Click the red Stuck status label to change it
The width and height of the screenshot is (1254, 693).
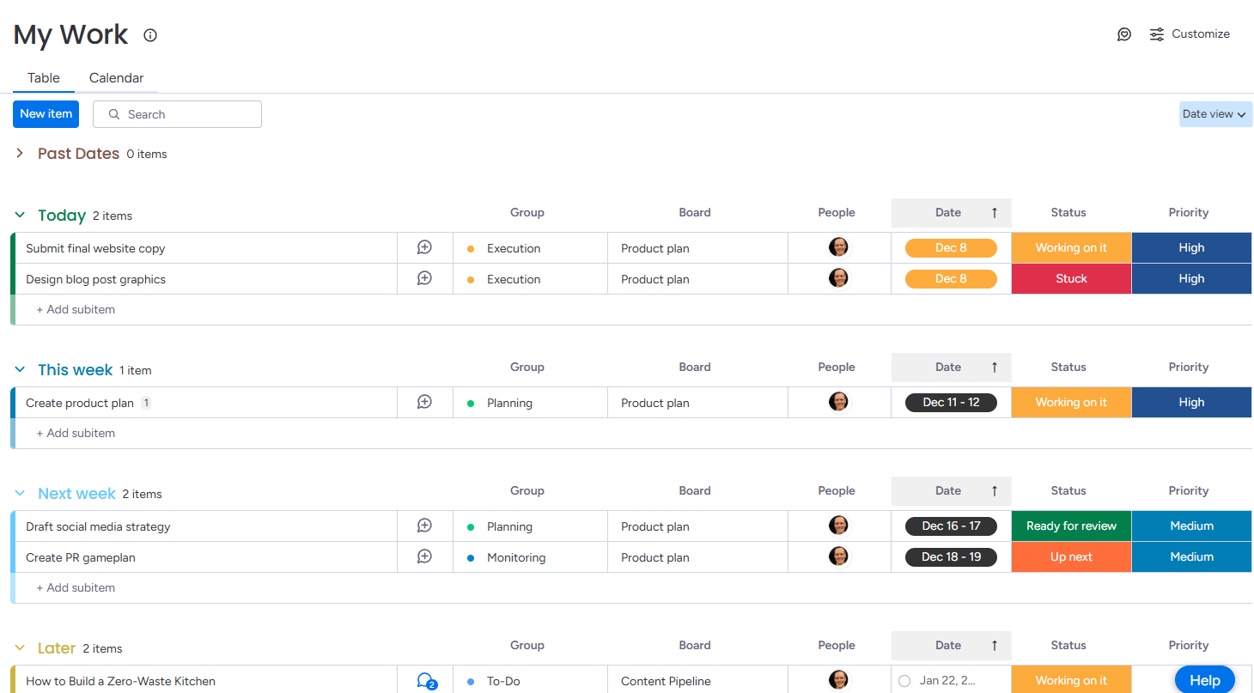[x=1071, y=278]
